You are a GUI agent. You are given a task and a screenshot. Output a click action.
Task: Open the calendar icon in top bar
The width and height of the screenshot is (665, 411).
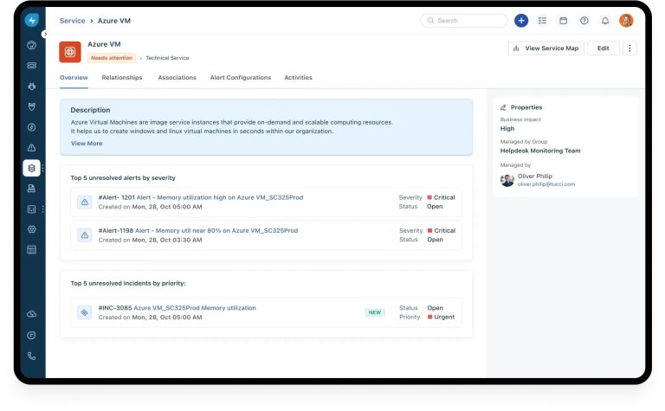tap(563, 21)
